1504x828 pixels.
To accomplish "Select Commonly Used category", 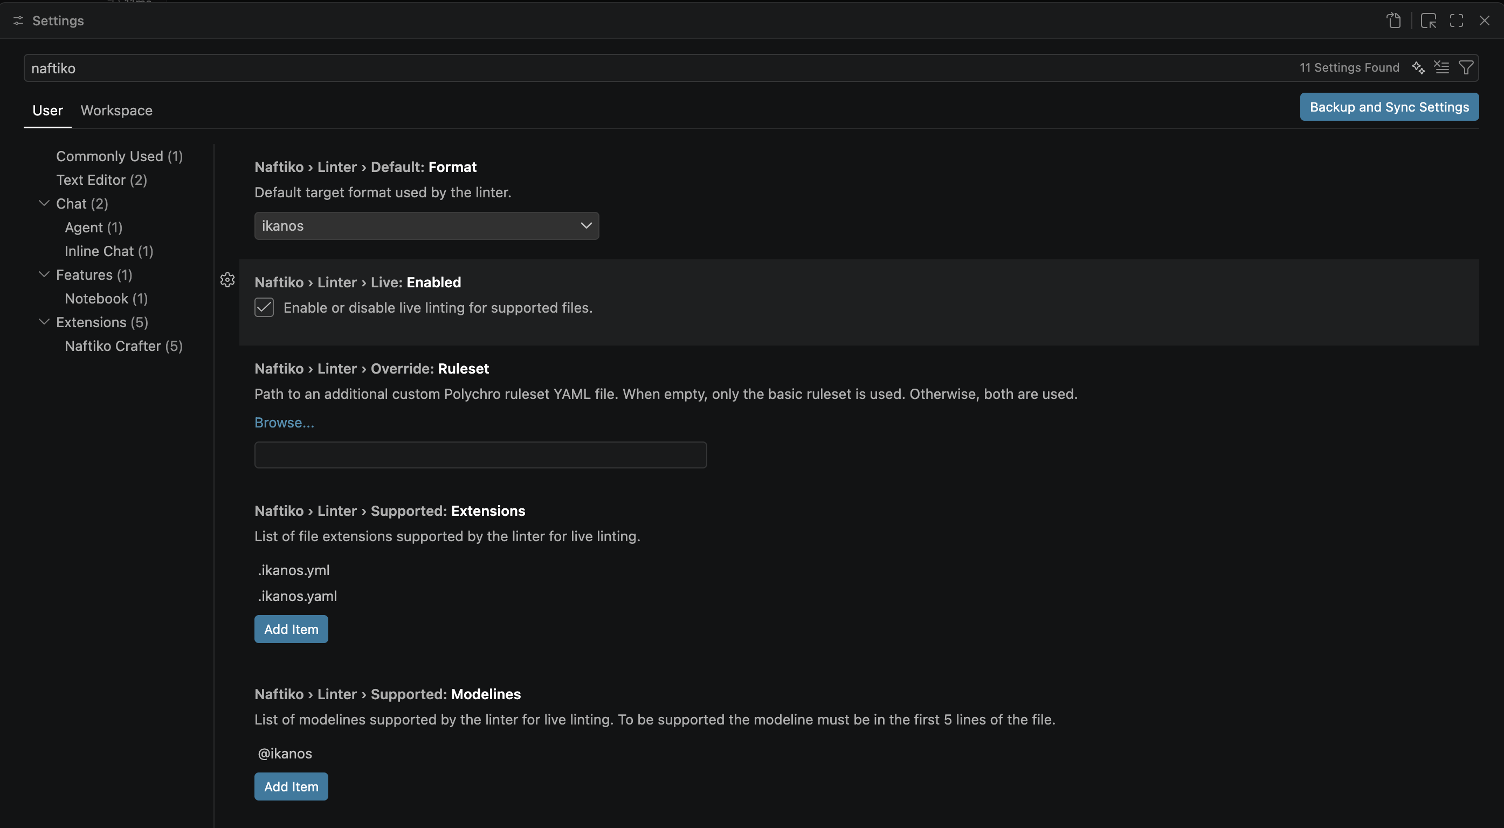I will [x=119, y=156].
